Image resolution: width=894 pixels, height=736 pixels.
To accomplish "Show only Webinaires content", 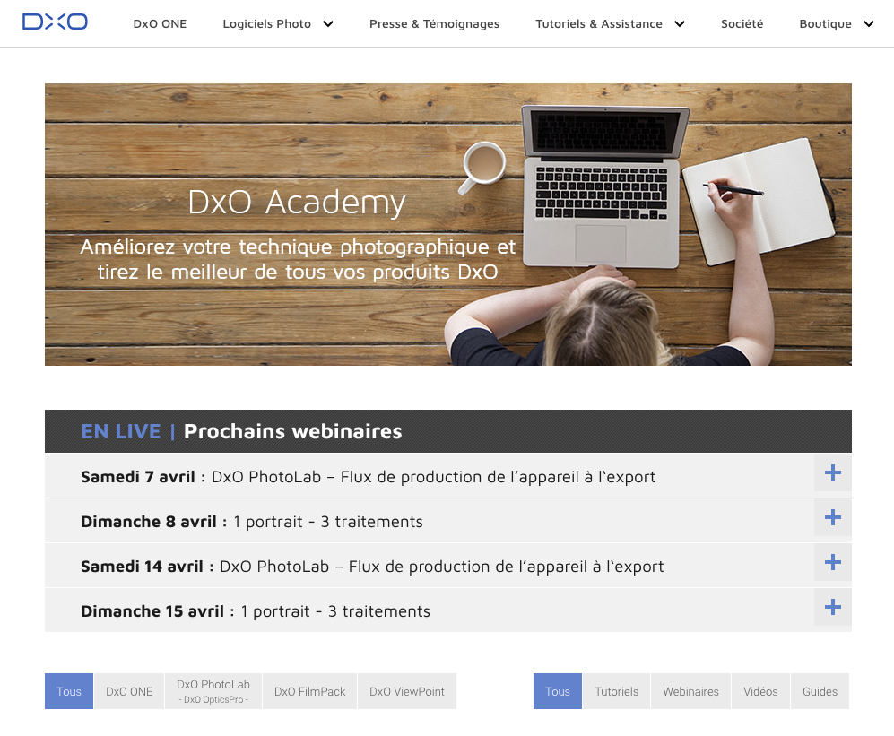I will point(691,691).
